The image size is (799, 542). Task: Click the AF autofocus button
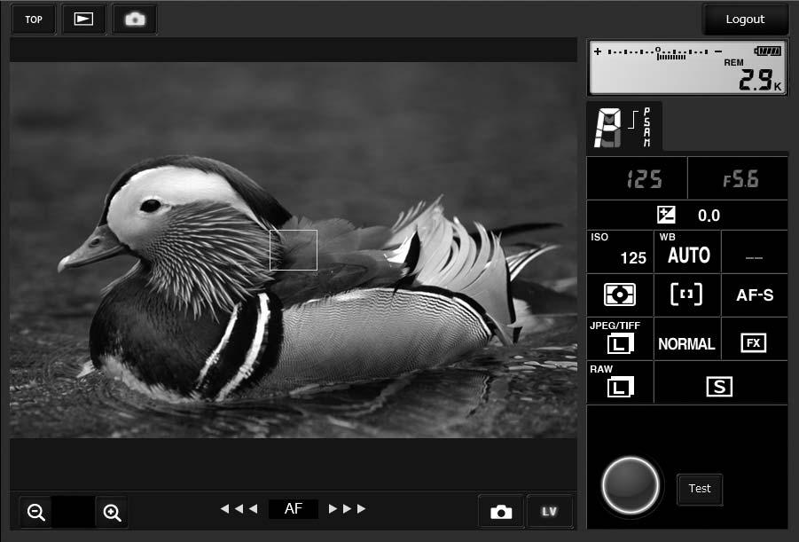coord(294,509)
